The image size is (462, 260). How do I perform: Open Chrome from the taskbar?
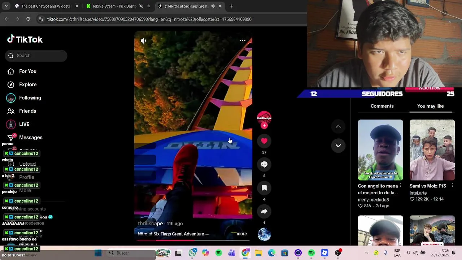245,253
